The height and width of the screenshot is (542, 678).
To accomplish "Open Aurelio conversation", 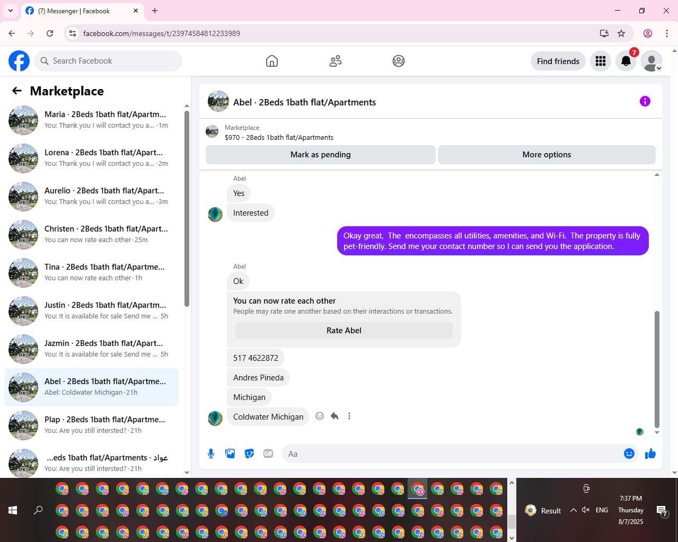I will click(x=91, y=197).
